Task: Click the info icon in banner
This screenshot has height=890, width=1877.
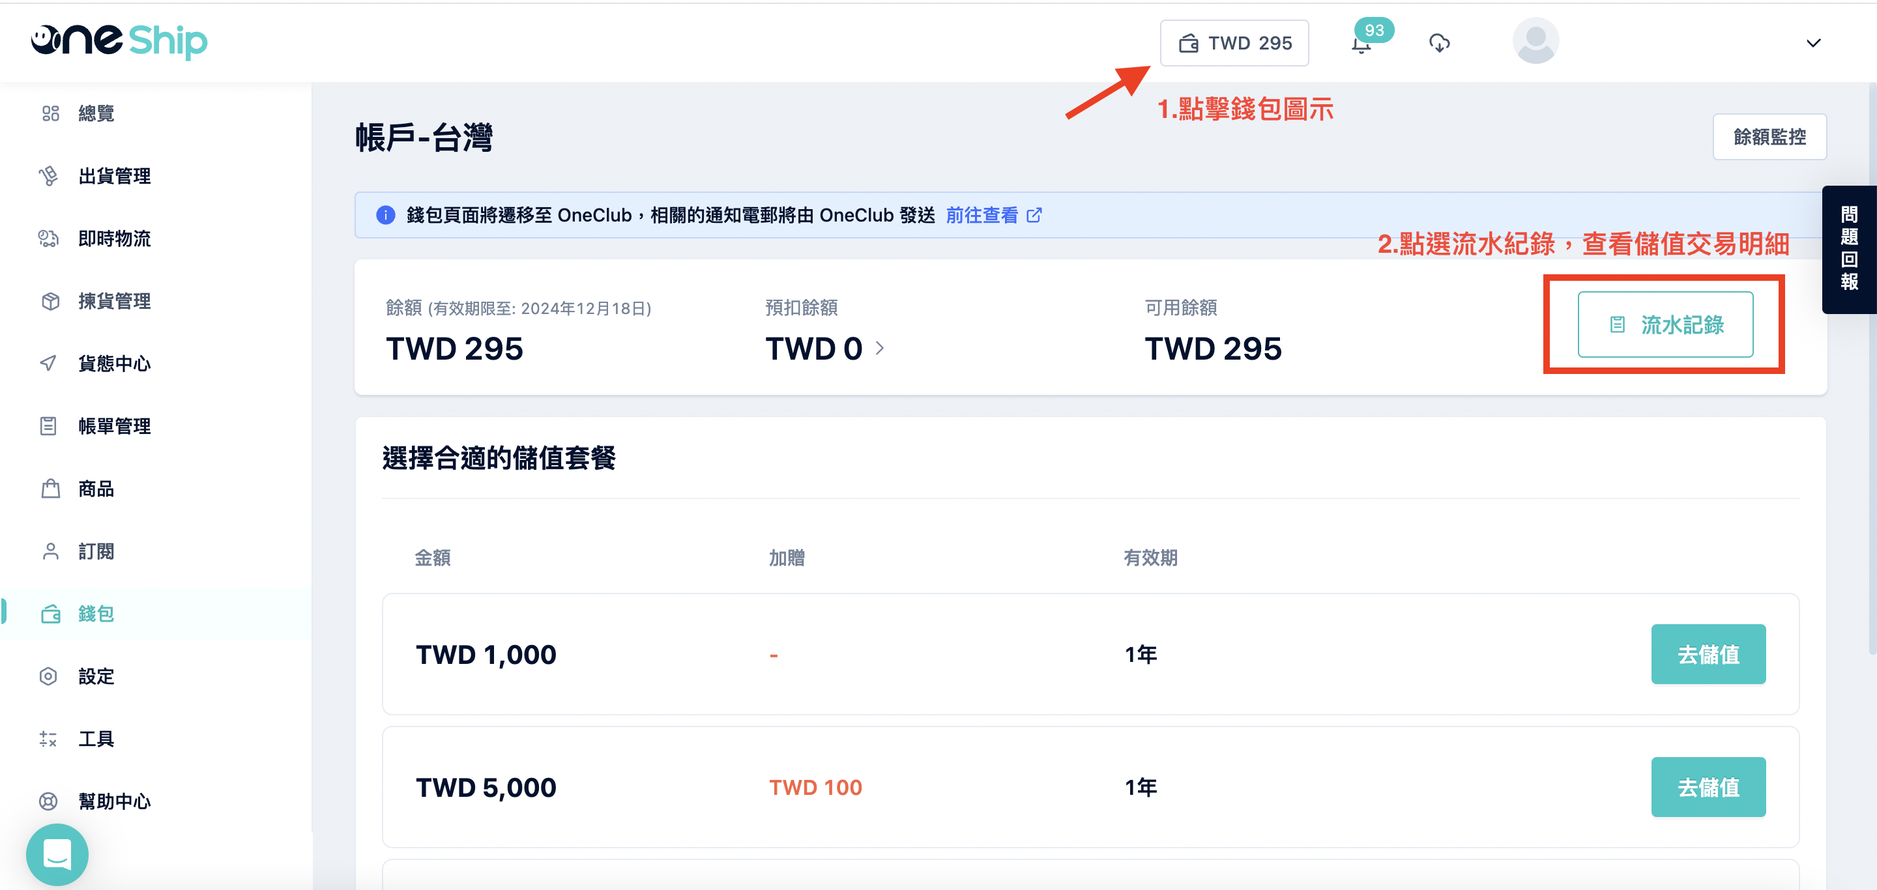Action: (385, 216)
